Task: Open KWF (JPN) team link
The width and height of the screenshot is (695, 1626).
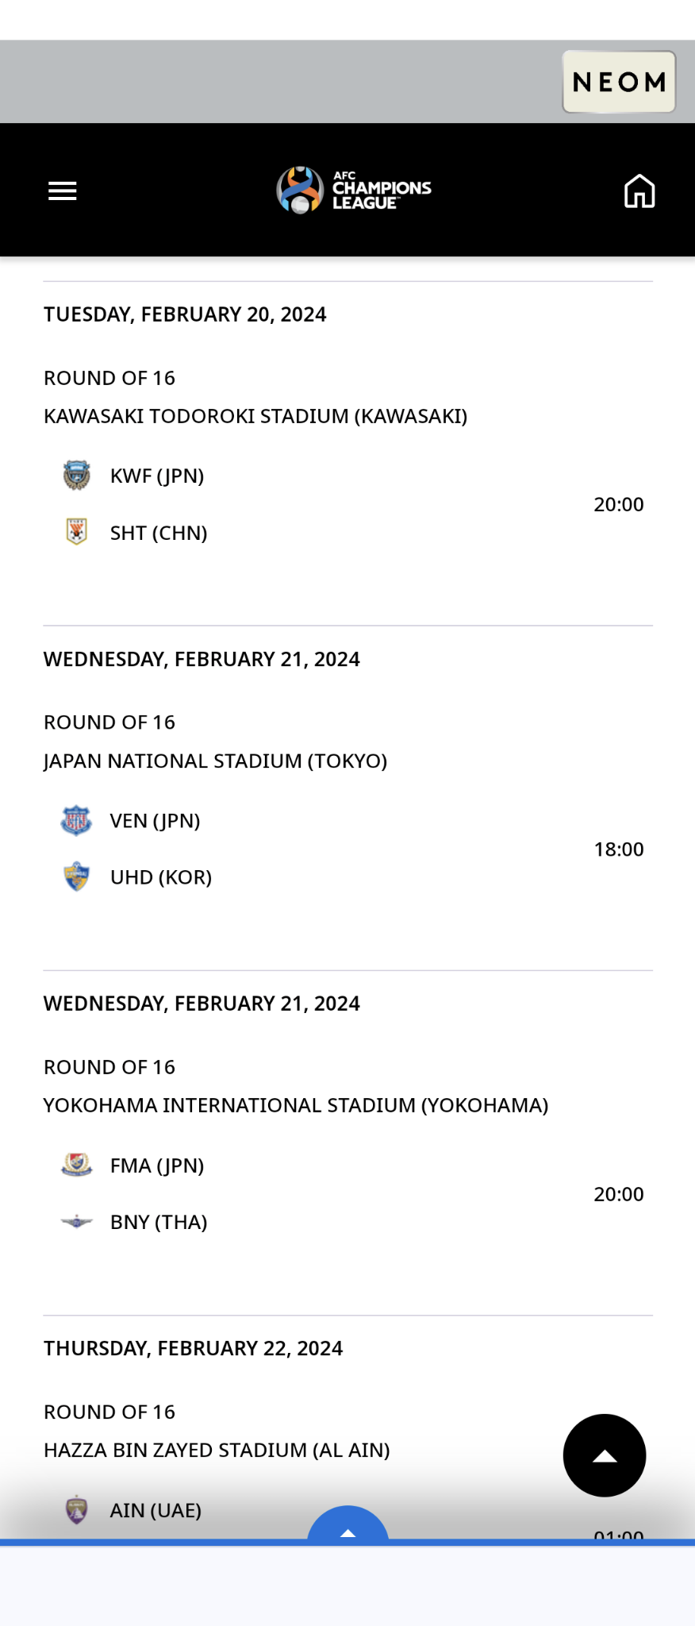Action: click(x=157, y=476)
